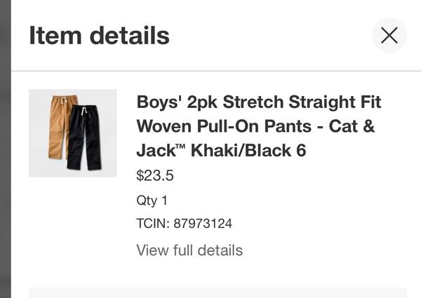Click the View full details link
This screenshot has height=298, width=421.
tap(189, 250)
